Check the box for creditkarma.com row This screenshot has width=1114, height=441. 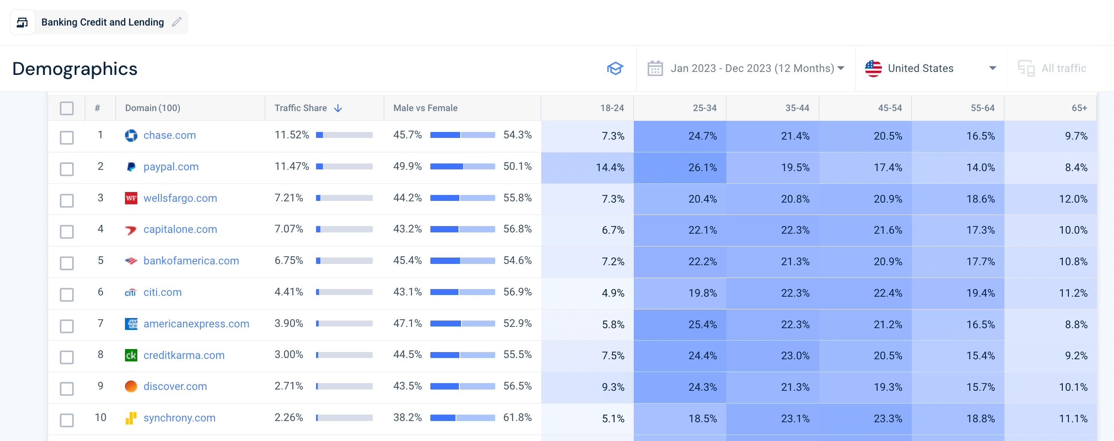(67, 357)
